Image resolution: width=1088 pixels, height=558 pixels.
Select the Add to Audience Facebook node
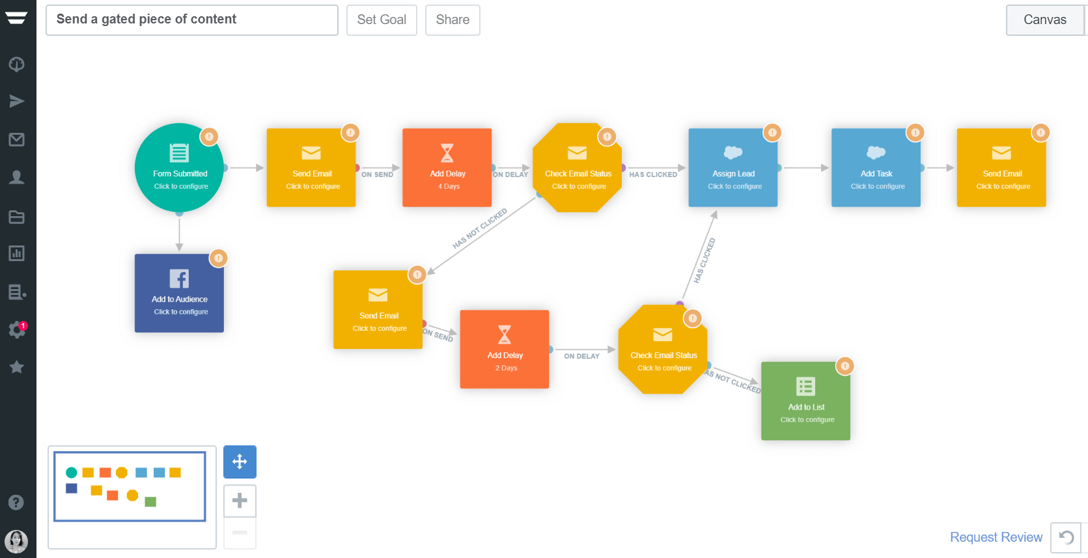pos(179,293)
